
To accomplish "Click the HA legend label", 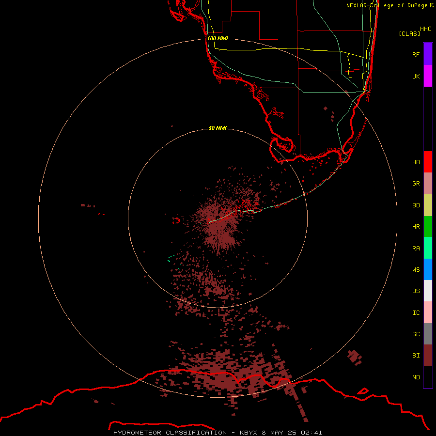I will [x=416, y=162].
